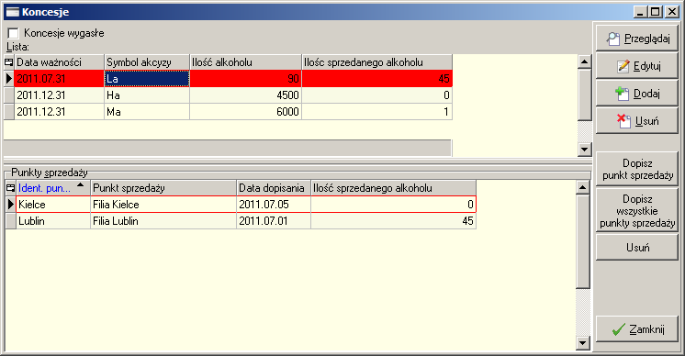Viewport: 685px width, 356px height.
Task: Sort by Punkt sprzedaży column header
Action: tap(163, 188)
